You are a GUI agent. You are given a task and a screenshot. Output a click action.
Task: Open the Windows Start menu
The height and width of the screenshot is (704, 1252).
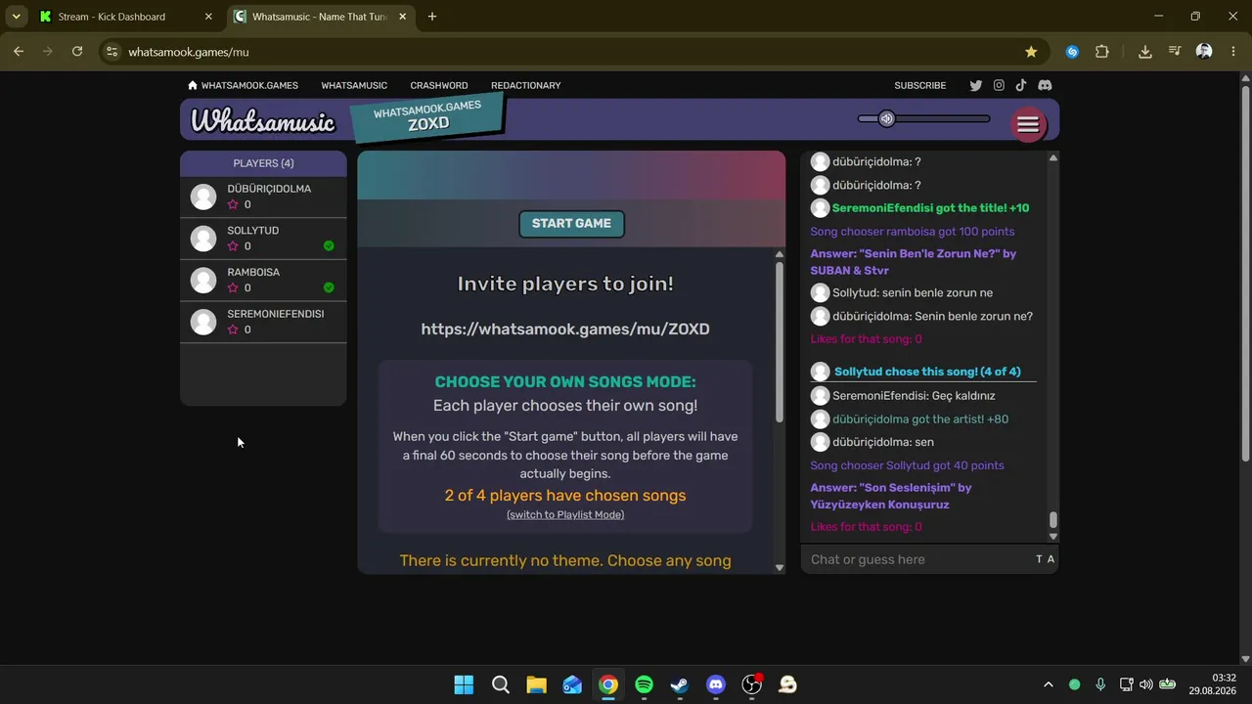464,684
